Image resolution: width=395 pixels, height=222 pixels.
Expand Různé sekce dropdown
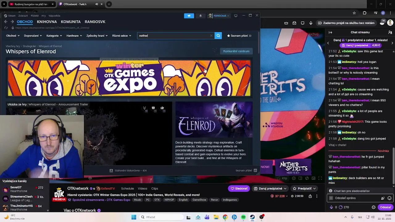(122, 35)
